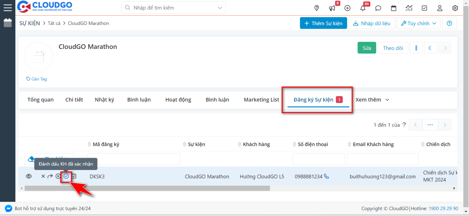The width and height of the screenshot is (469, 216).
Task: Switch to the Hoạt động tab
Action: coord(178,99)
